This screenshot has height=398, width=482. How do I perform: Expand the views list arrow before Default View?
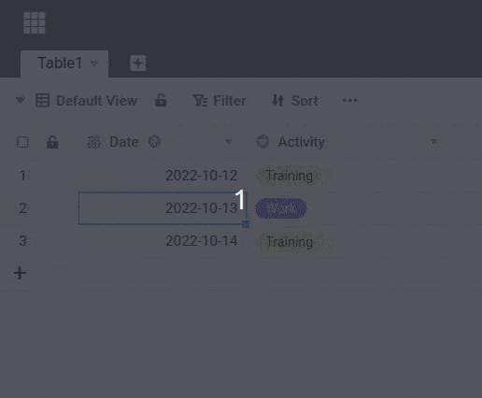21,100
